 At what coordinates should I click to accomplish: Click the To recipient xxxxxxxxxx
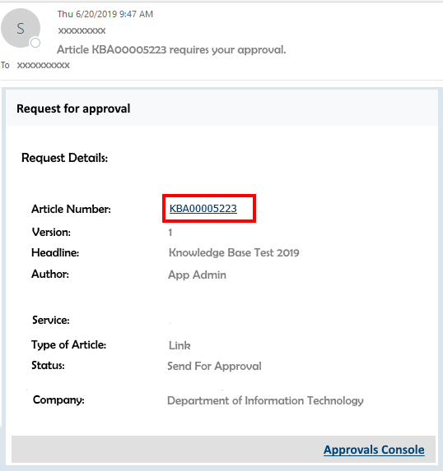[44, 65]
